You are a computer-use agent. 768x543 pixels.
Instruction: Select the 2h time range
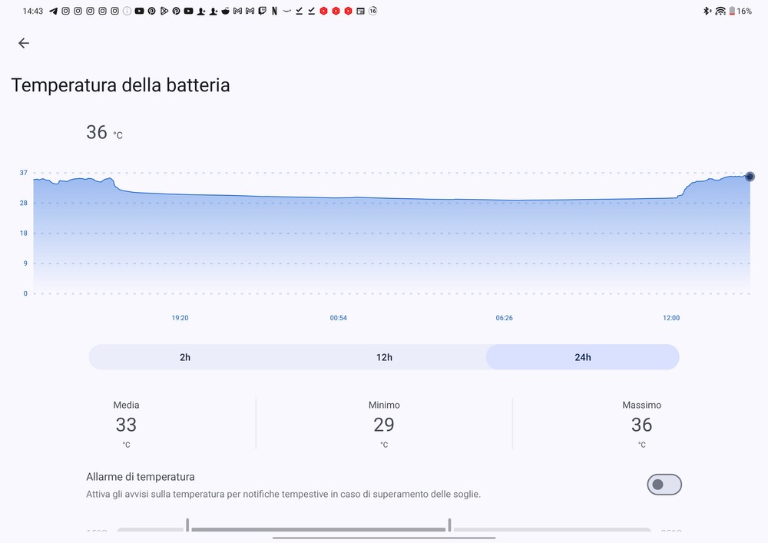point(185,357)
